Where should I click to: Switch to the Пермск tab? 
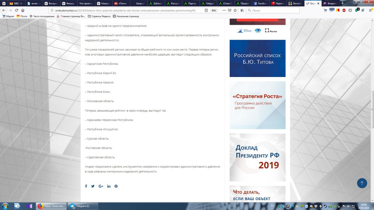(x=278, y=3)
